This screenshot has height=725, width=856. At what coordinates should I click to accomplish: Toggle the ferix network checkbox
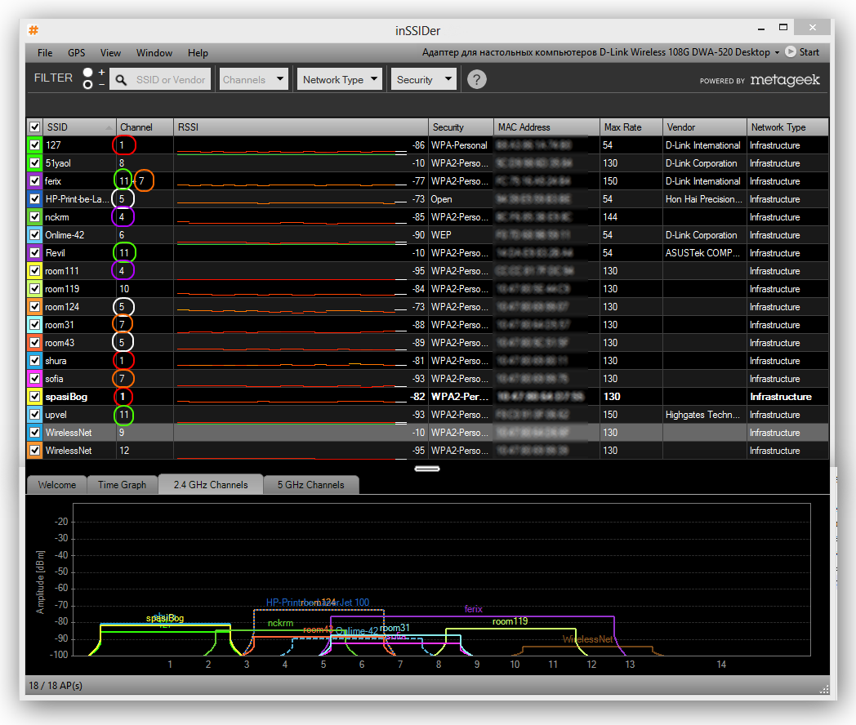(x=35, y=181)
